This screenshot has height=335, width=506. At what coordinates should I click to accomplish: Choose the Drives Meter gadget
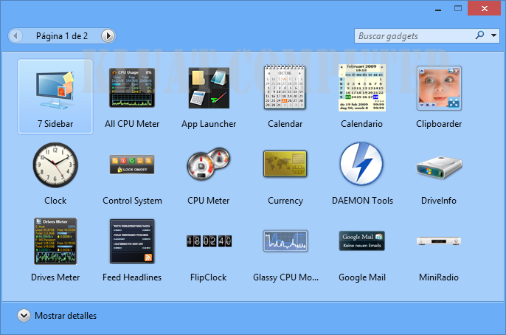pos(55,242)
